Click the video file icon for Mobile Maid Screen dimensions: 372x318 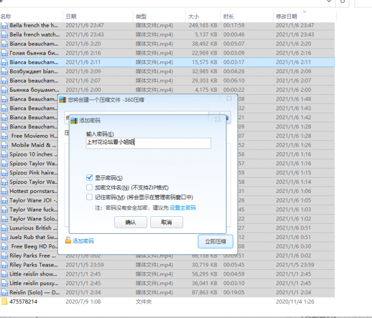[5, 145]
